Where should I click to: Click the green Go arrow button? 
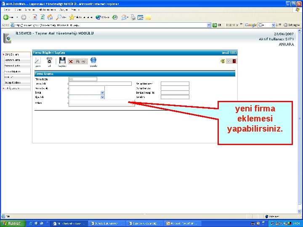(215, 25)
